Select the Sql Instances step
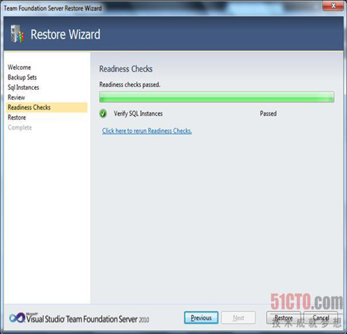347x334 pixels. point(24,88)
